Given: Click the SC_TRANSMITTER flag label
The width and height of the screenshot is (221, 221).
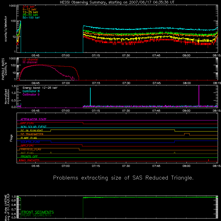Looking at the screenshot, I should 32,134.
